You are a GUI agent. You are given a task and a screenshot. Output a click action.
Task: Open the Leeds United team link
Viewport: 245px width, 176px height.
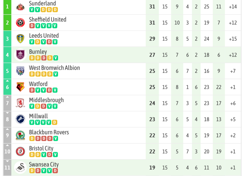(x=44, y=36)
